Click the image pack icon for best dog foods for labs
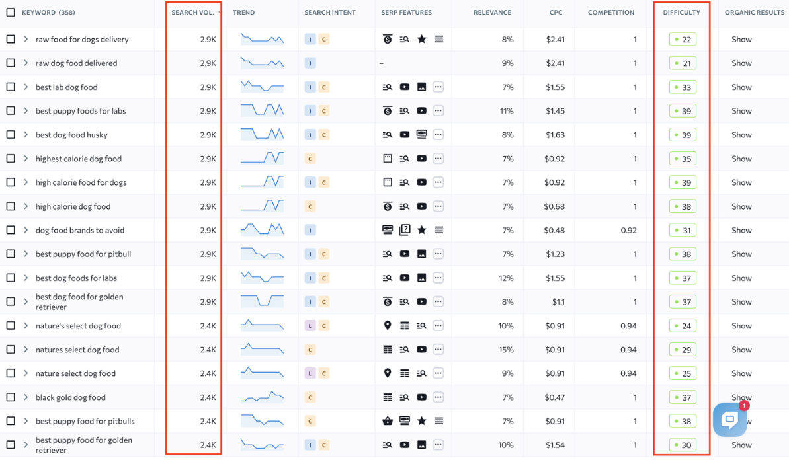This screenshot has width=789, height=462. tap(421, 278)
